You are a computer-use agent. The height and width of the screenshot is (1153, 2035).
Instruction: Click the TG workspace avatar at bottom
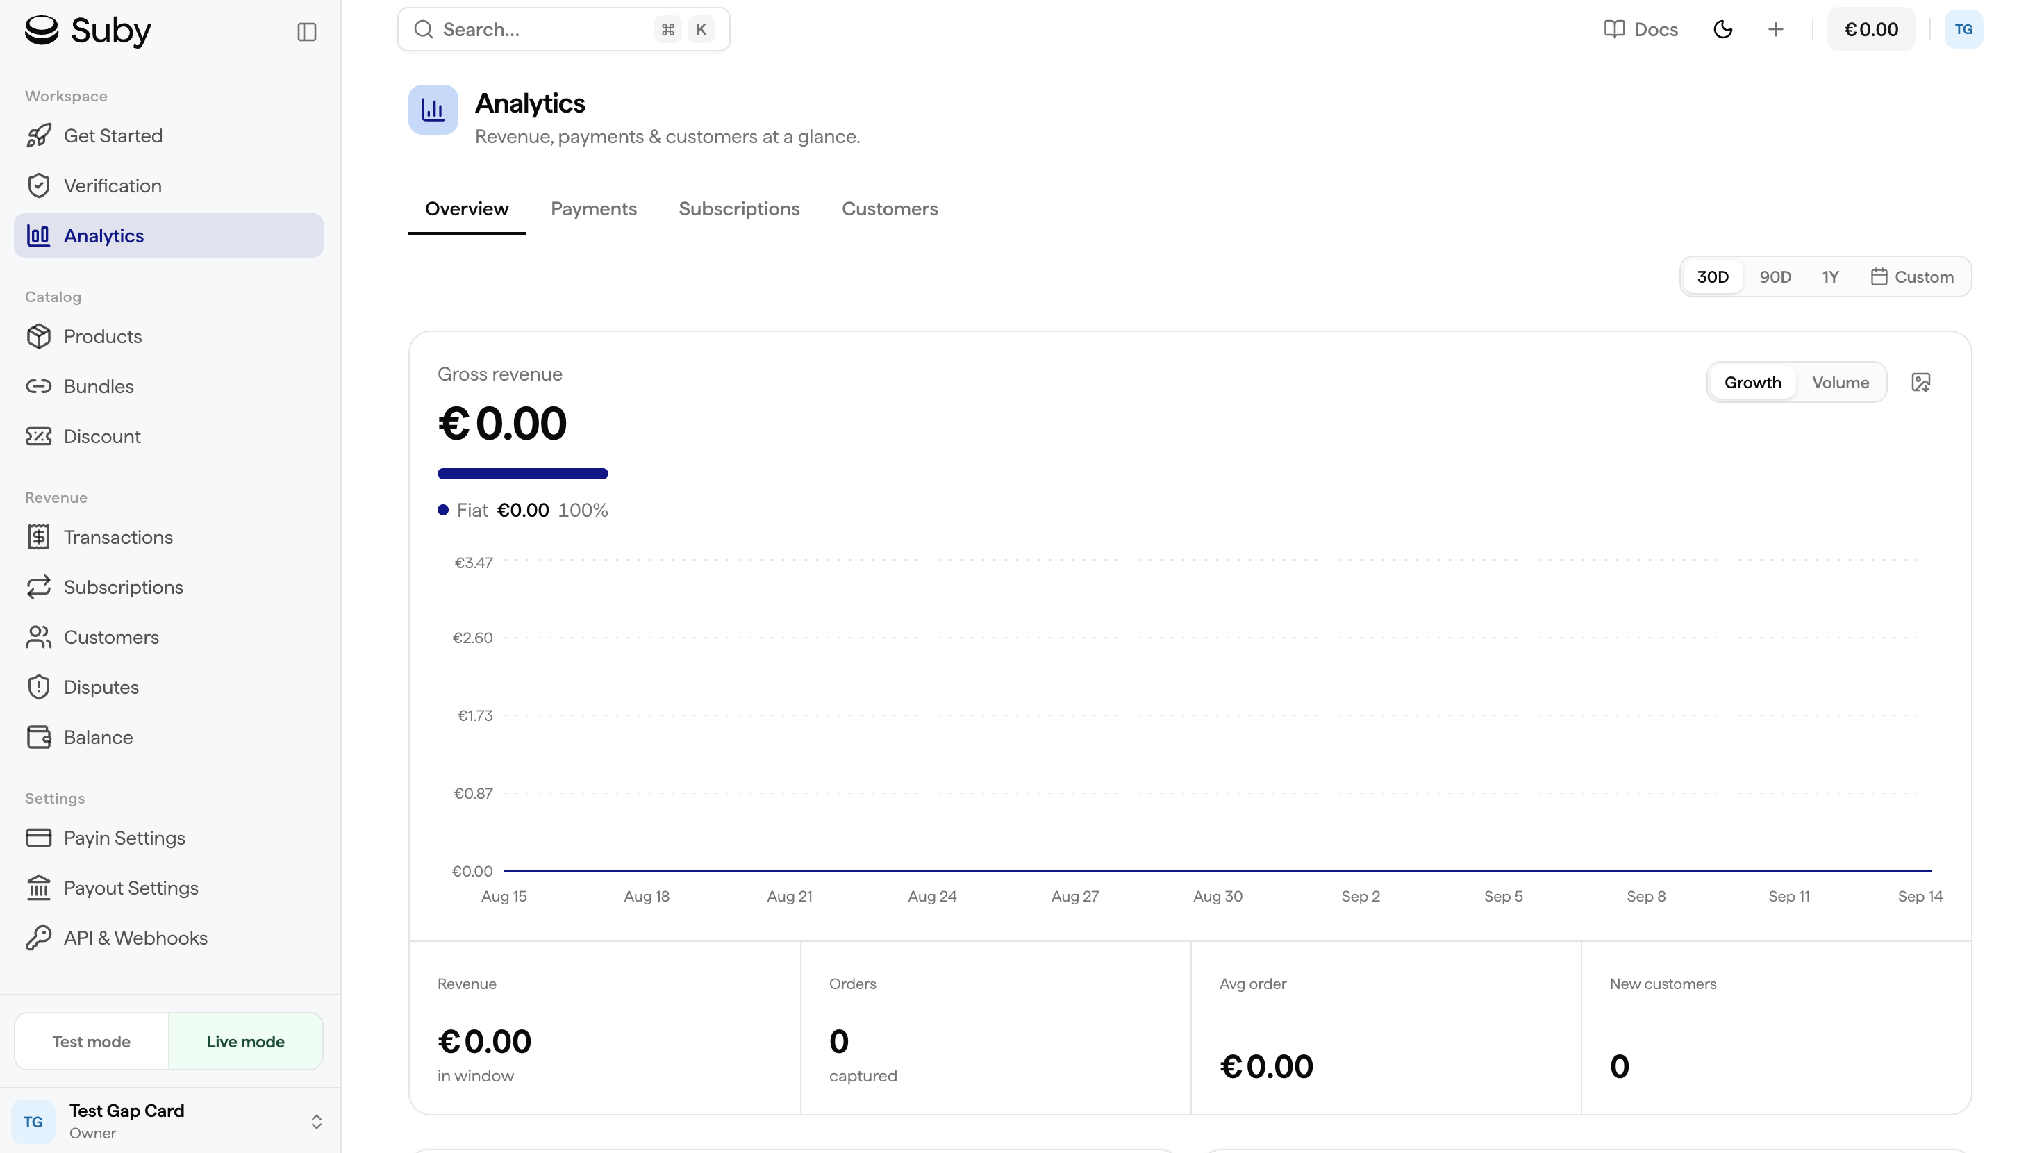(x=33, y=1121)
